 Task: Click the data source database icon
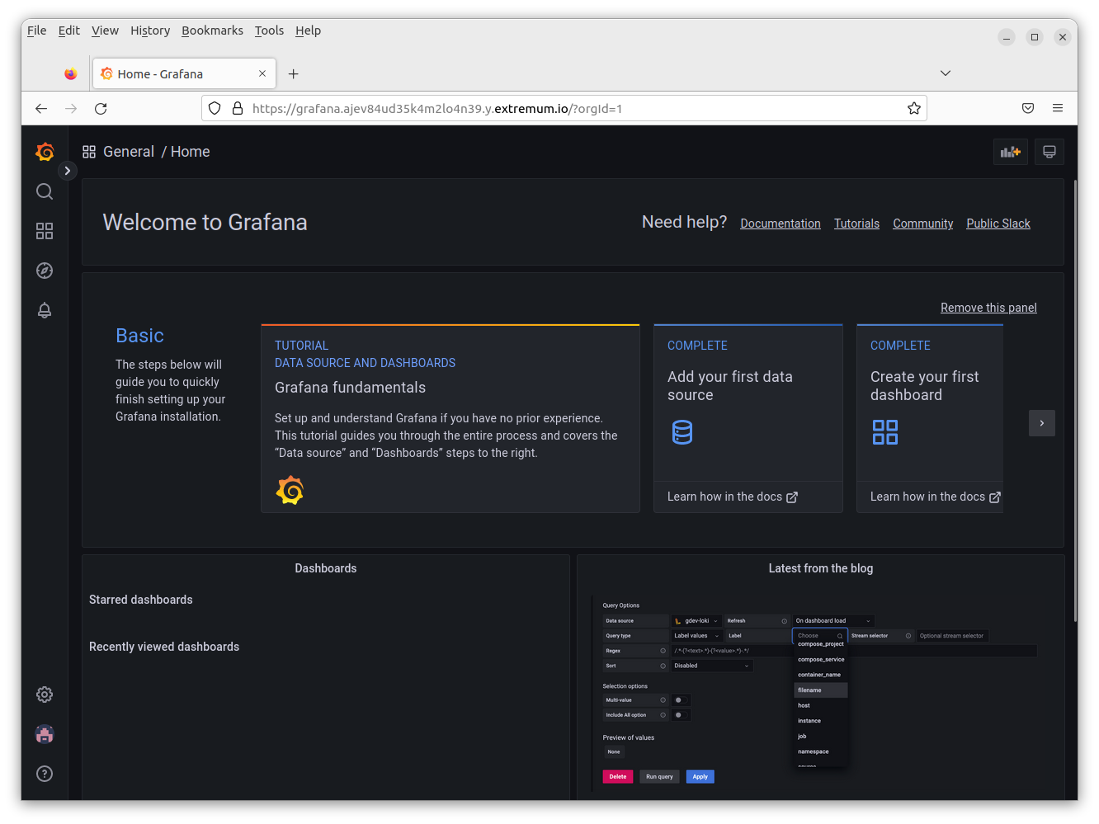pos(682,432)
